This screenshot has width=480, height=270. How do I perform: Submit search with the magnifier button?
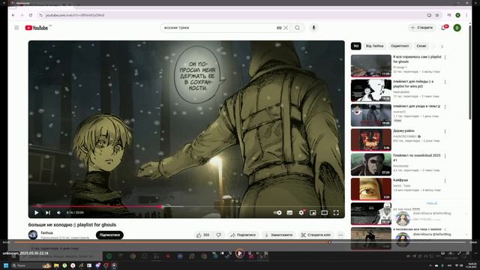click(x=297, y=28)
